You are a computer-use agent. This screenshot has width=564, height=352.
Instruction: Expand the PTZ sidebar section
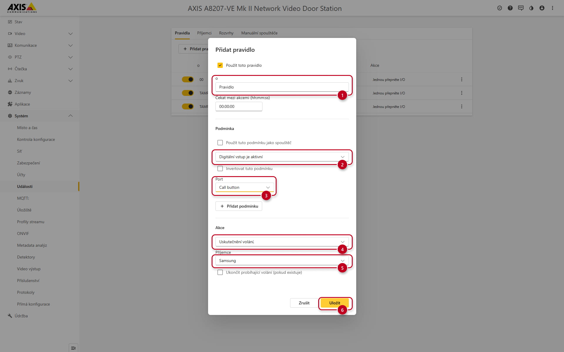(71, 57)
